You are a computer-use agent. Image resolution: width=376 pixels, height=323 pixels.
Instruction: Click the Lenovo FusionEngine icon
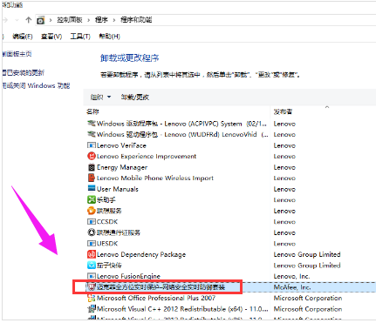(x=92, y=276)
